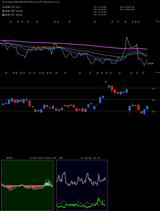The height and width of the screenshot is (211, 160).
Task: Open the green MACD histogram chart panel
Action: (x=27, y=185)
